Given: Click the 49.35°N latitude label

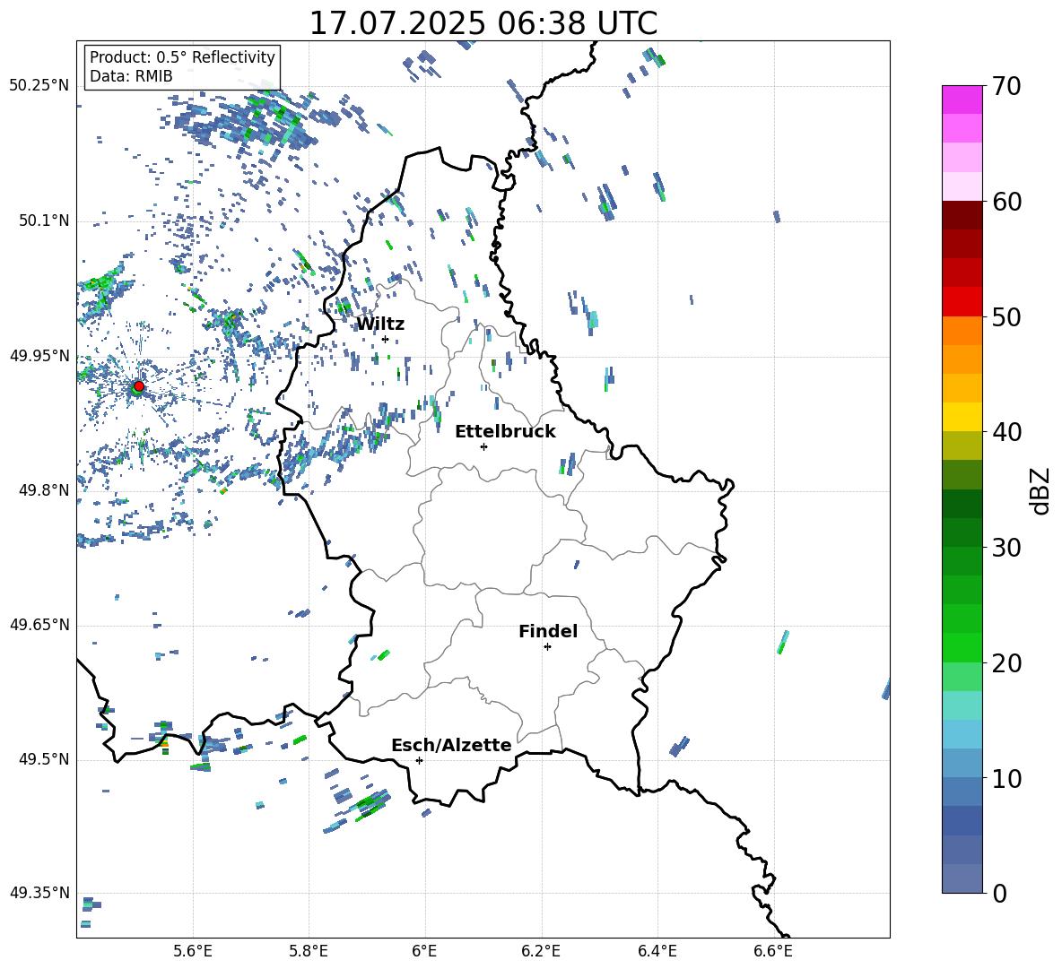Looking at the screenshot, I should pos(39,893).
